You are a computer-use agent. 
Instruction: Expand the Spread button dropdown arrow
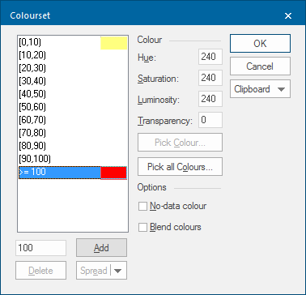coord(118,271)
